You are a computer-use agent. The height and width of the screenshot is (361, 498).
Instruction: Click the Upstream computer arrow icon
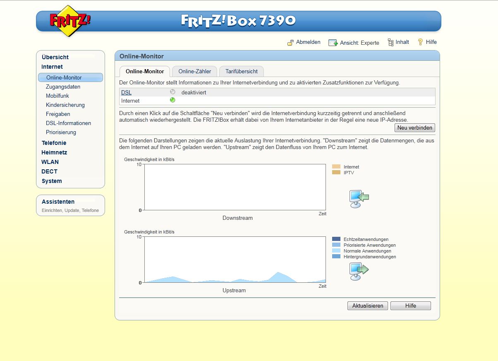359,271
